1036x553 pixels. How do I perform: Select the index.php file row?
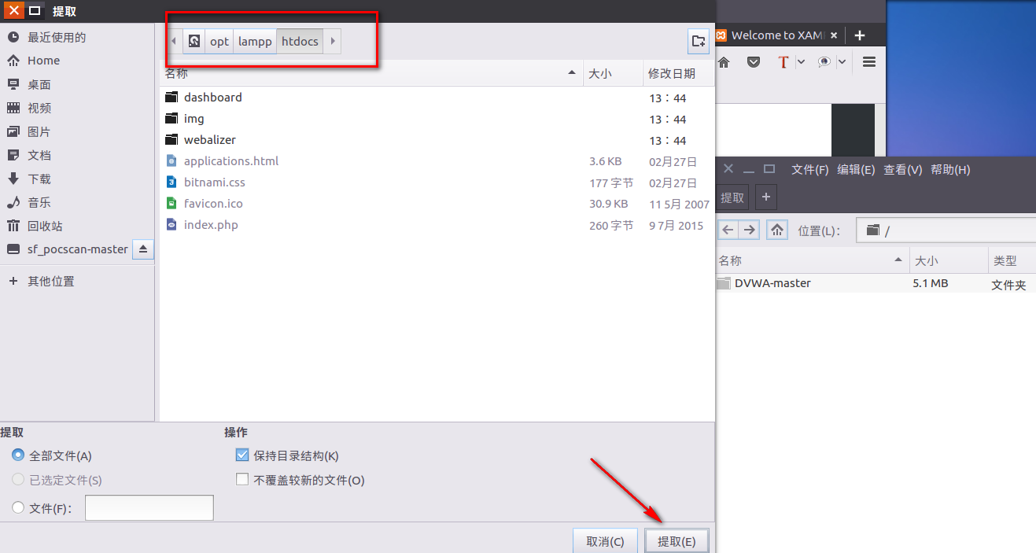click(437, 225)
